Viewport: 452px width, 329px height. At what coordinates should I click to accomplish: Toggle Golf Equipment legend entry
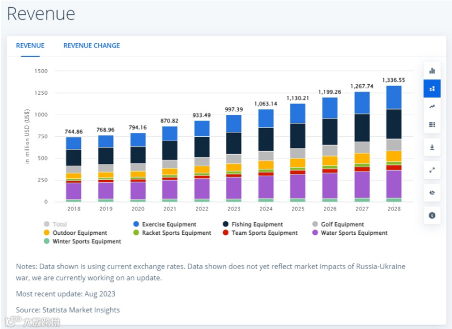342,224
